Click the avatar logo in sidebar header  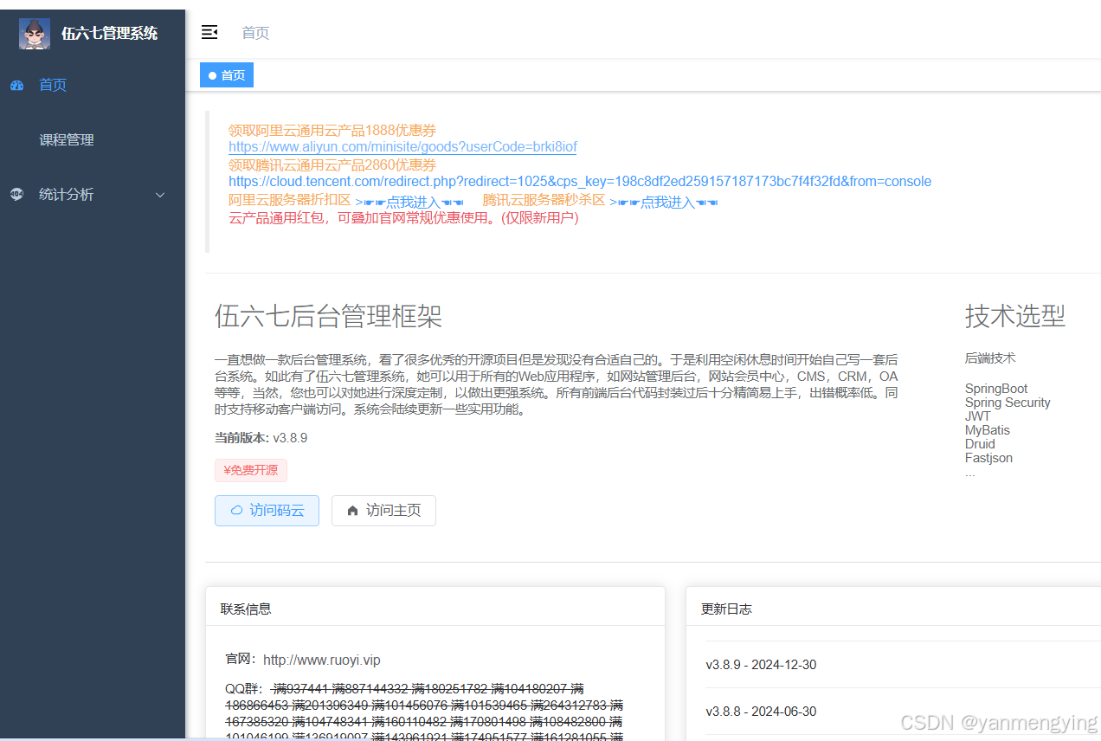(35, 34)
